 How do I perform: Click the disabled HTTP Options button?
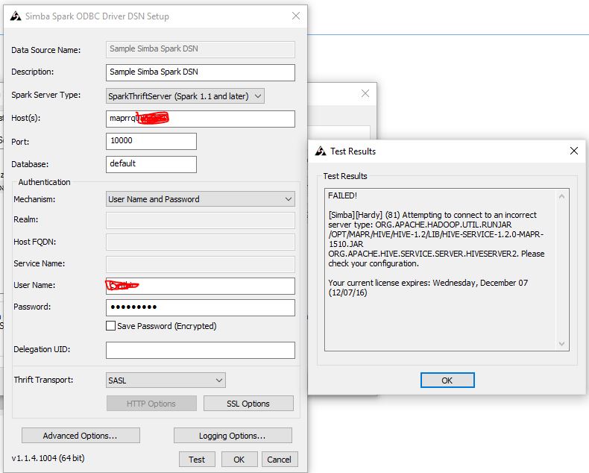point(151,404)
